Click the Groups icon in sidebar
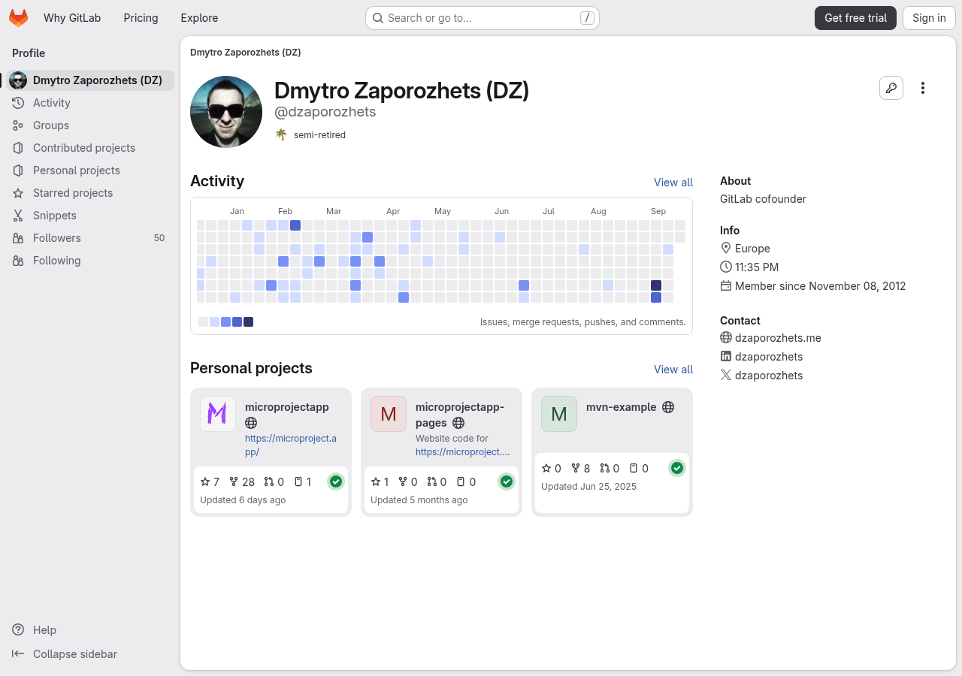Viewport: 962px width, 676px height. (x=18, y=125)
